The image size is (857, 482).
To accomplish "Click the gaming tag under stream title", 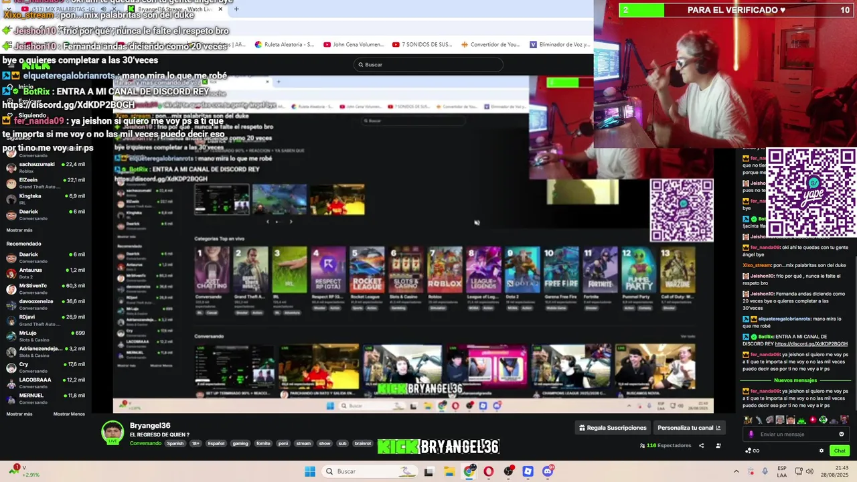I will click(240, 443).
